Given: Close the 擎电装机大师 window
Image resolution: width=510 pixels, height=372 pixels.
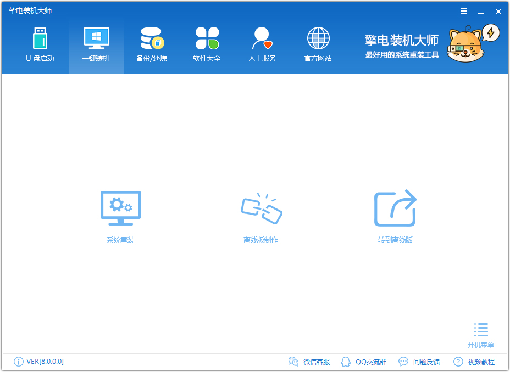Looking at the screenshot, I should (498, 12).
